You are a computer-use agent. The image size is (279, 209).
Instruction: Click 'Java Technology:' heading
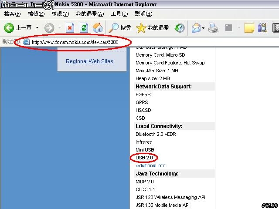tap(157, 174)
